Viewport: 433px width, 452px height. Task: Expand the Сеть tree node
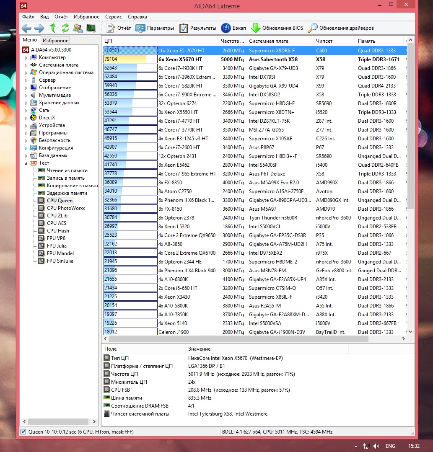[x=26, y=111]
